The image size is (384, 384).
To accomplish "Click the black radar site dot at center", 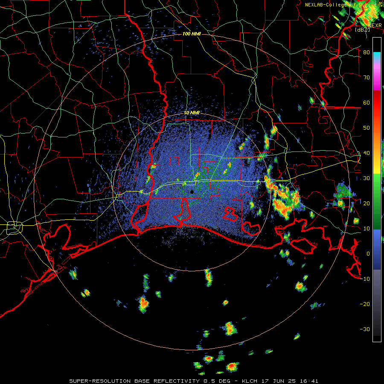I will [x=192, y=192].
